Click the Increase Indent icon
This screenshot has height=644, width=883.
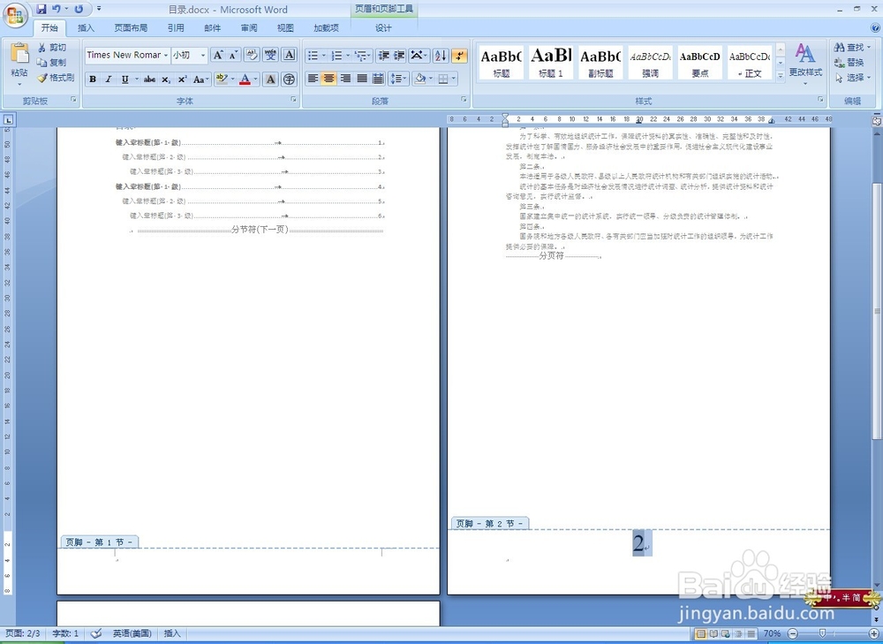pyautogui.click(x=399, y=56)
